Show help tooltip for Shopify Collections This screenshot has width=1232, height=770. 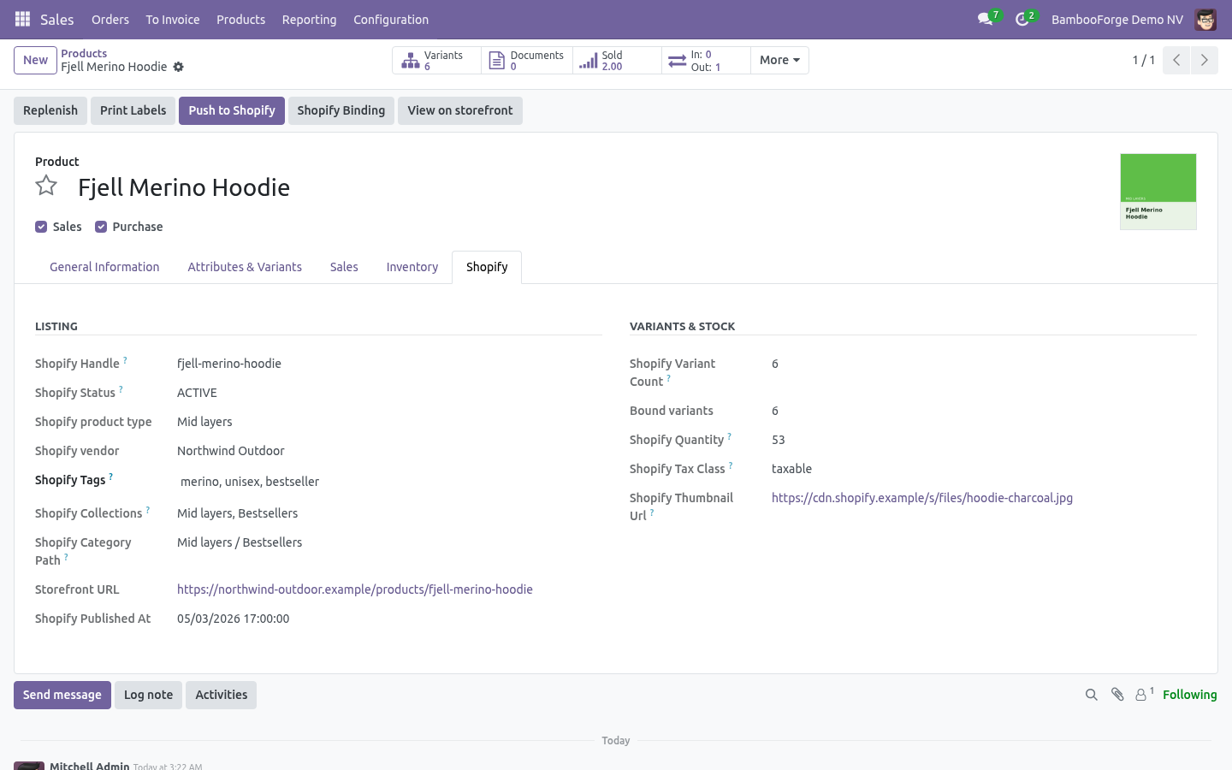(147, 510)
